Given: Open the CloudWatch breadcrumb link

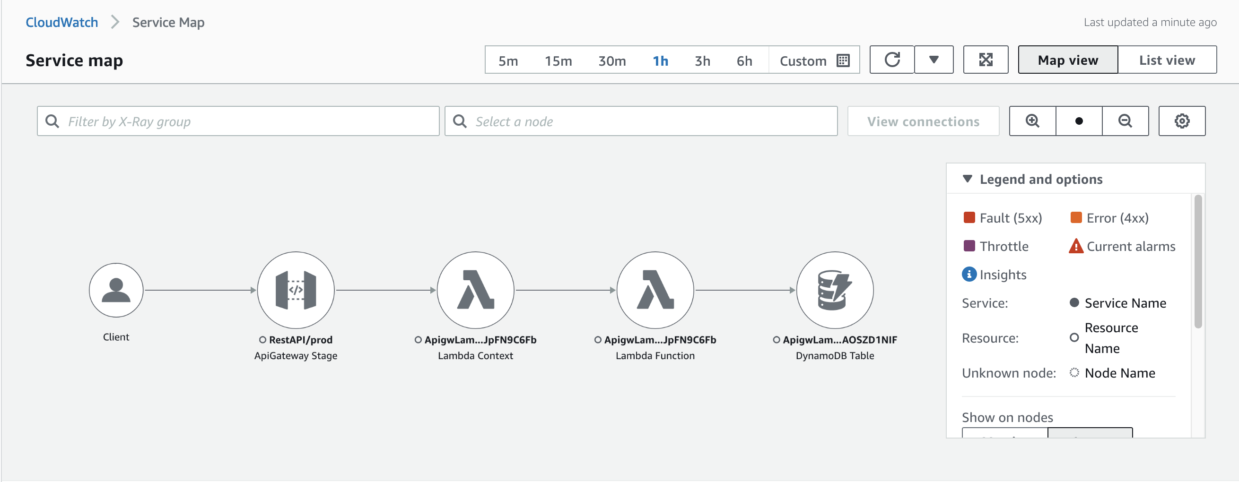Looking at the screenshot, I should 61,22.
